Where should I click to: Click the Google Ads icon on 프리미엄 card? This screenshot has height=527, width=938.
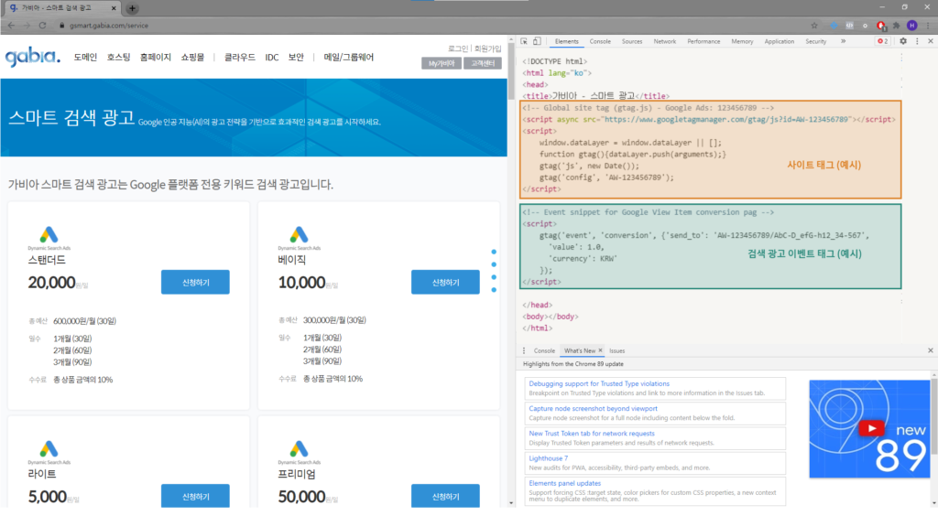point(300,448)
